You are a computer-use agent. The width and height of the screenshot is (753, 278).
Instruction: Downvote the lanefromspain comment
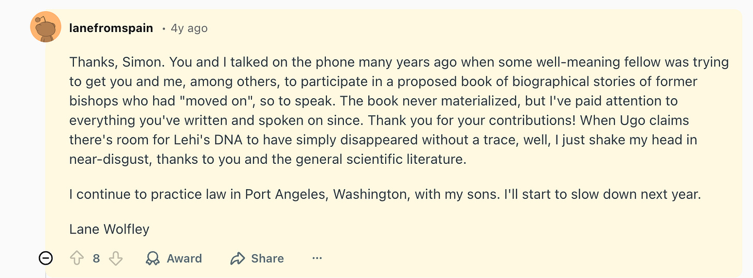(116, 258)
